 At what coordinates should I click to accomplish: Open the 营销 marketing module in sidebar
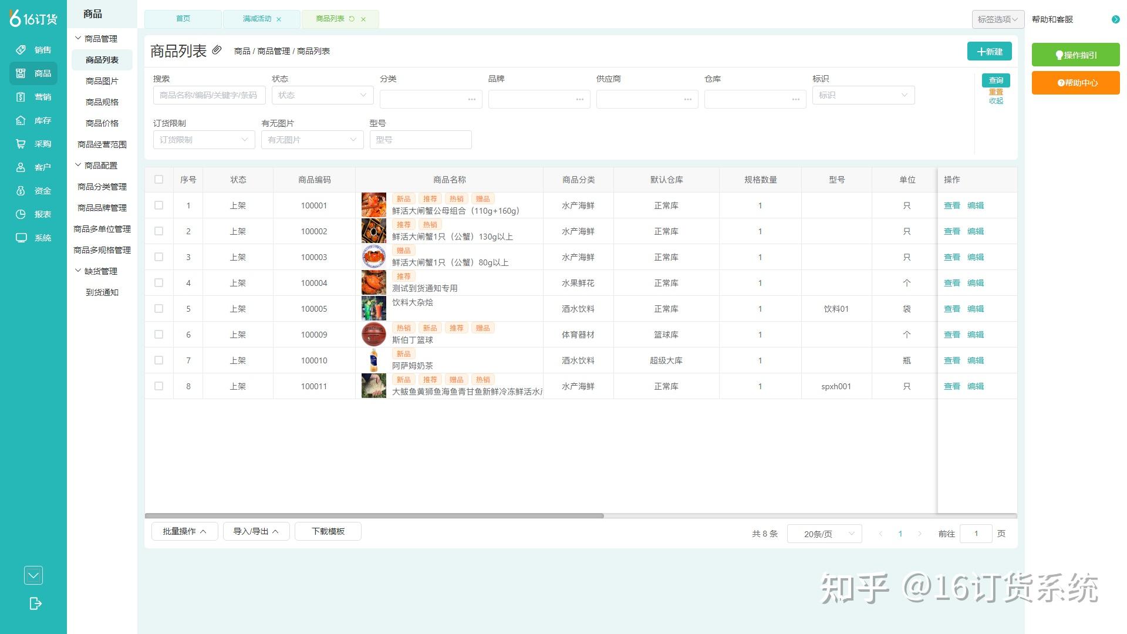33,97
